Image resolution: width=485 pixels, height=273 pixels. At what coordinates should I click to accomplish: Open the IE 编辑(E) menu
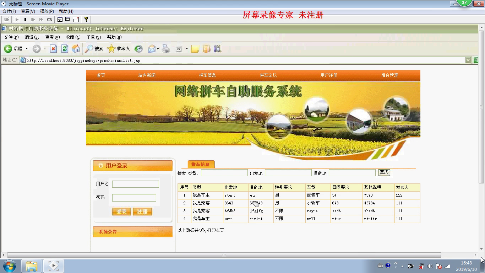[x=32, y=37]
